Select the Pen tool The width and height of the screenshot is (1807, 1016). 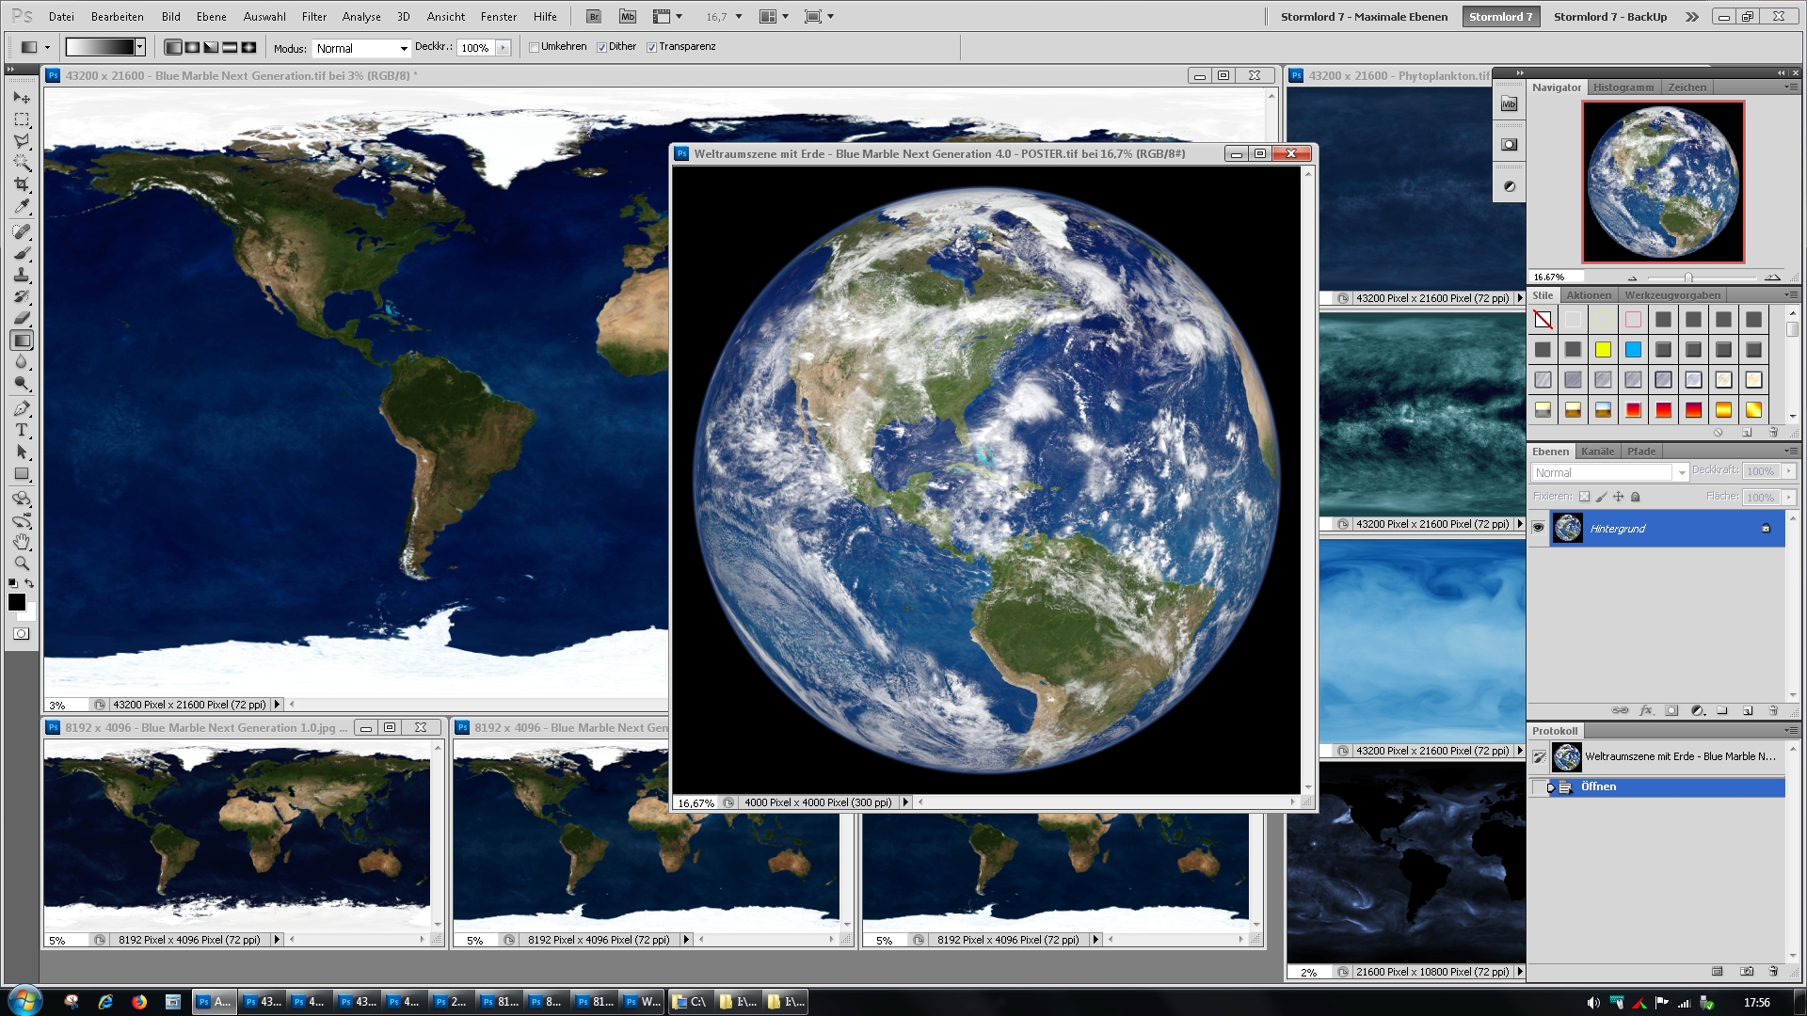[x=21, y=407]
